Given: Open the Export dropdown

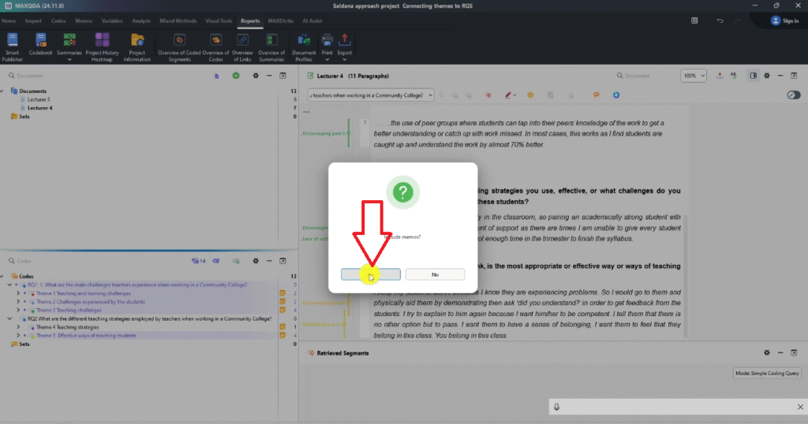Looking at the screenshot, I should pyautogui.click(x=345, y=46).
